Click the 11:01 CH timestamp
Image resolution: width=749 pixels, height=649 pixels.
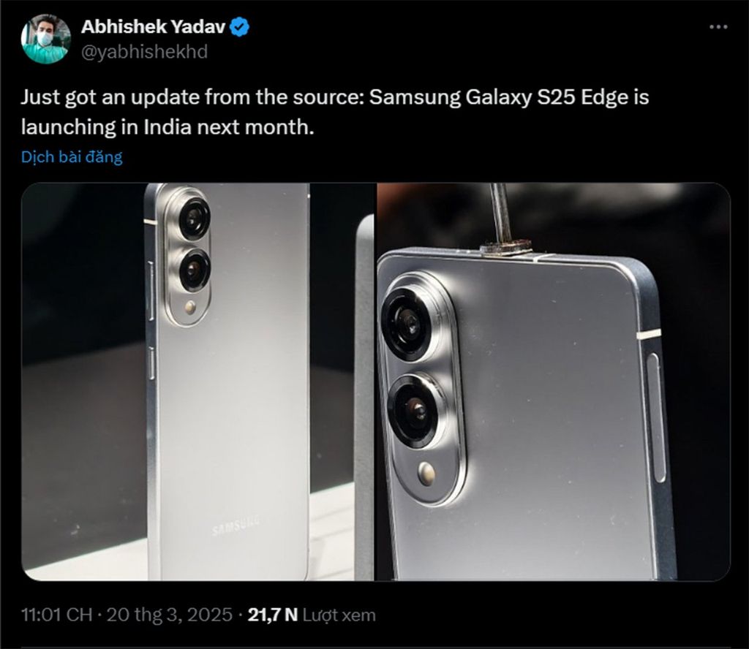[56, 615]
